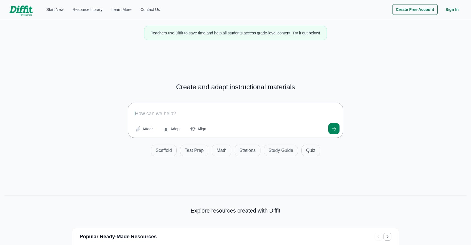Viewport: 471px width, 245px height.
Task: Click the Create Free Account button
Action: (415, 10)
